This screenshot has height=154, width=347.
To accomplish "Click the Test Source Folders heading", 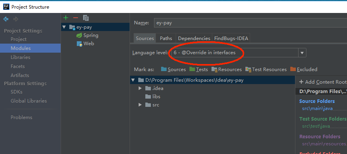I will coord(323,119).
